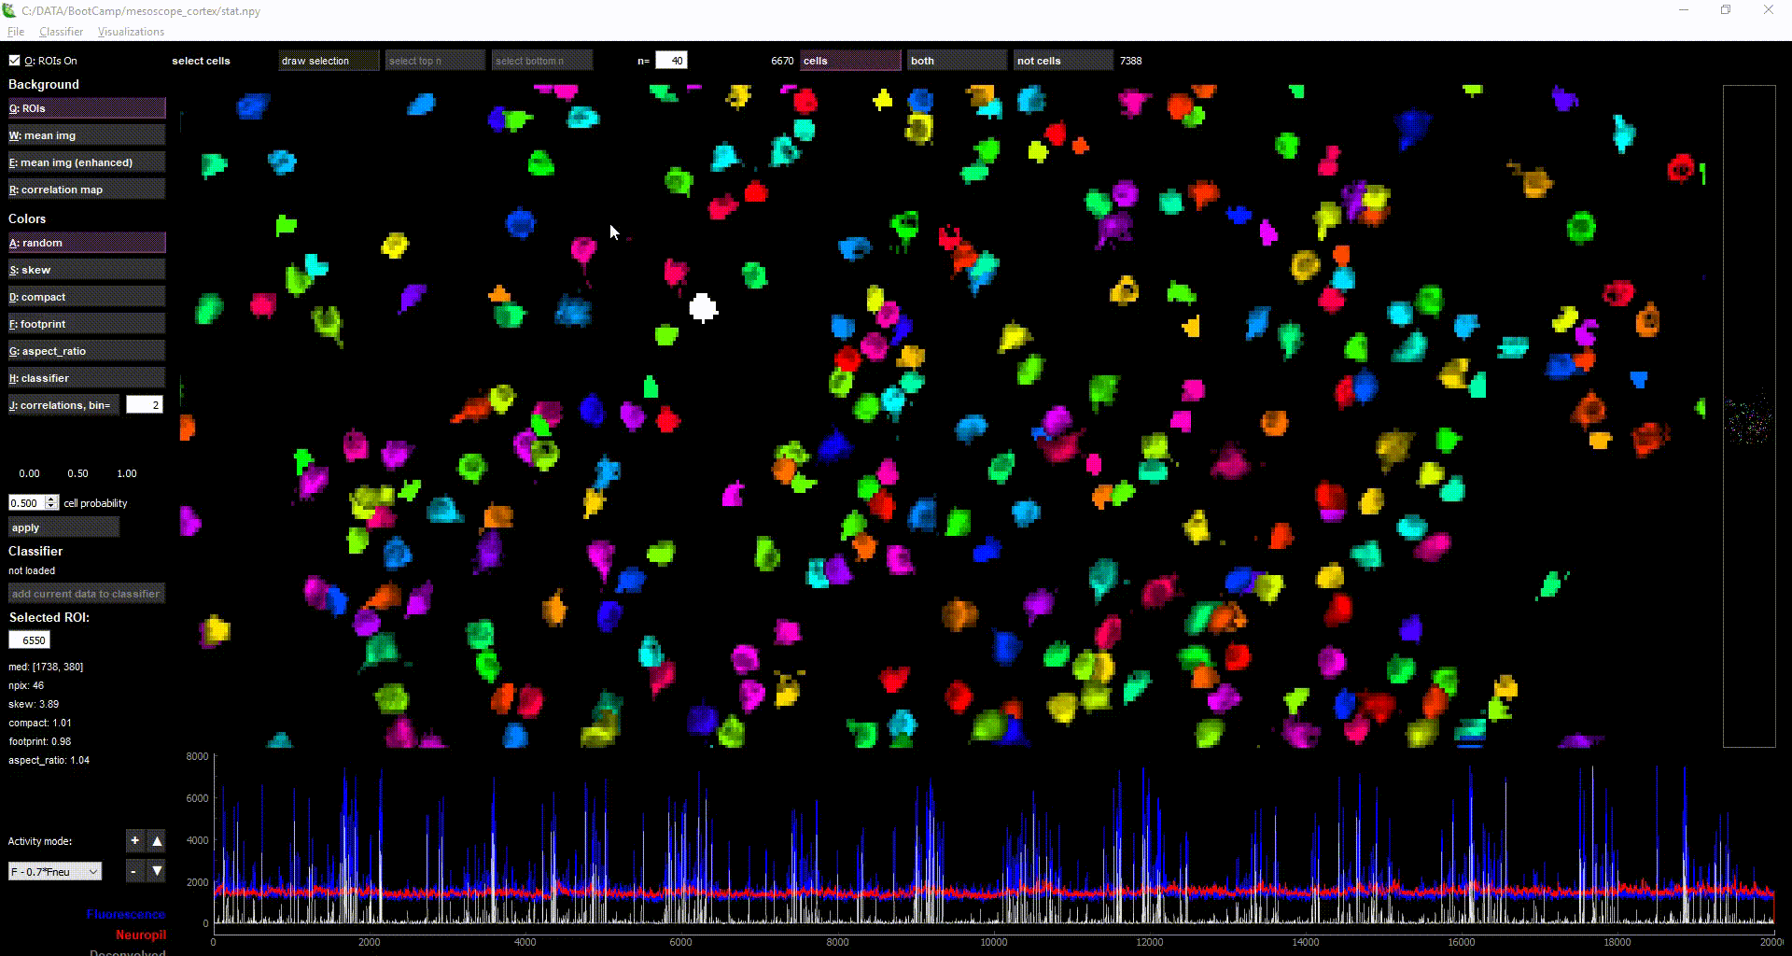Switch view to show only cells
The height and width of the screenshot is (956, 1792).
pos(849,61)
